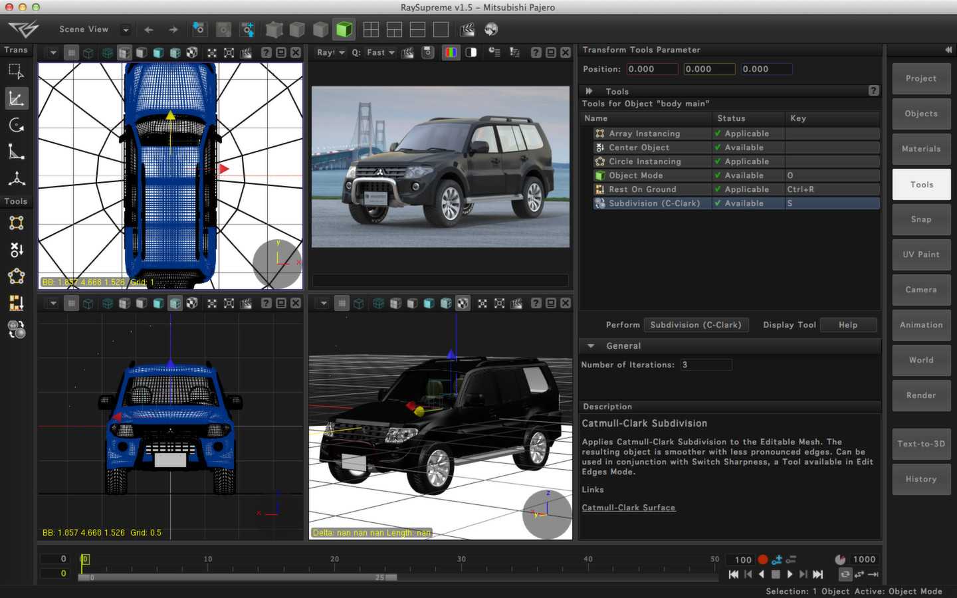Select the Scale tool in the Trans toolbar

tap(17, 151)
